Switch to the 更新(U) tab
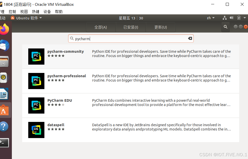248x159 pixels. point(160,27)
